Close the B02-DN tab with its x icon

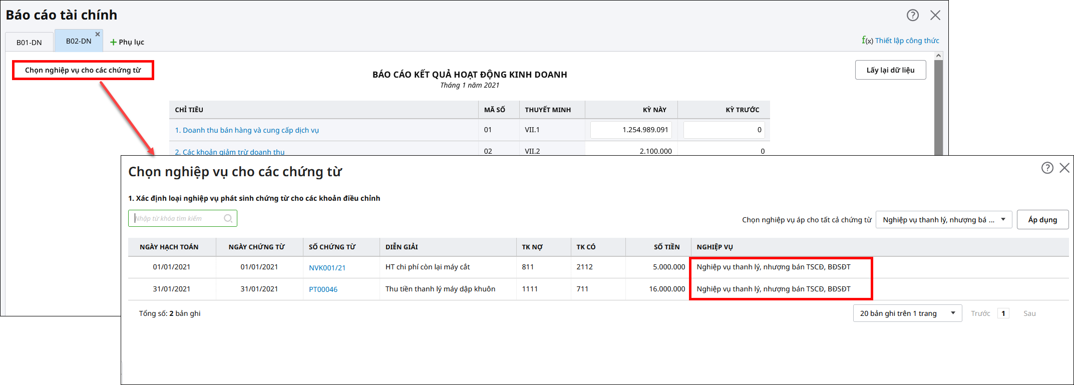[x=98, y=34]
